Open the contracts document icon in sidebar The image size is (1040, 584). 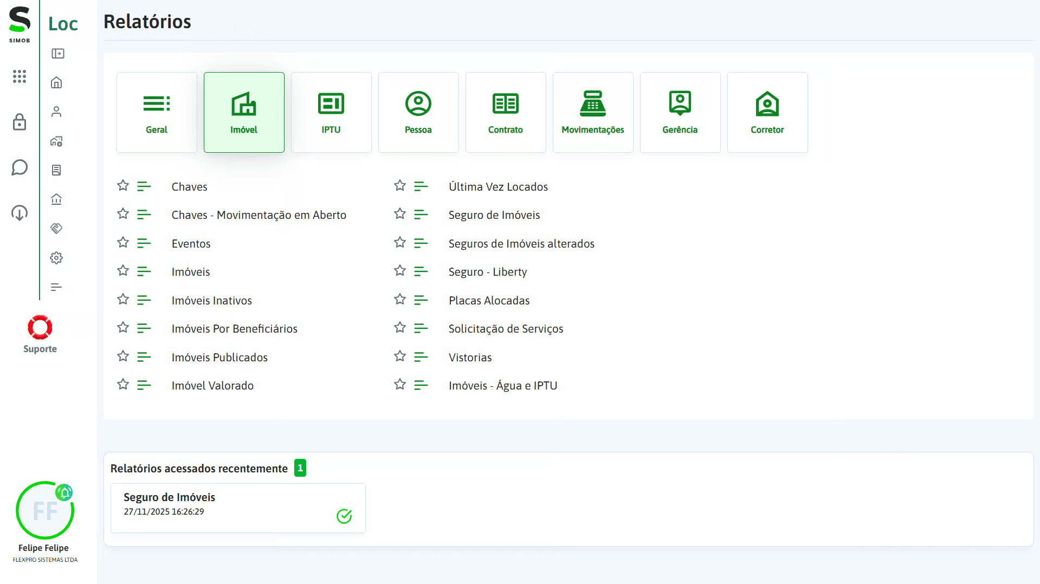click(x=56, y=170)
